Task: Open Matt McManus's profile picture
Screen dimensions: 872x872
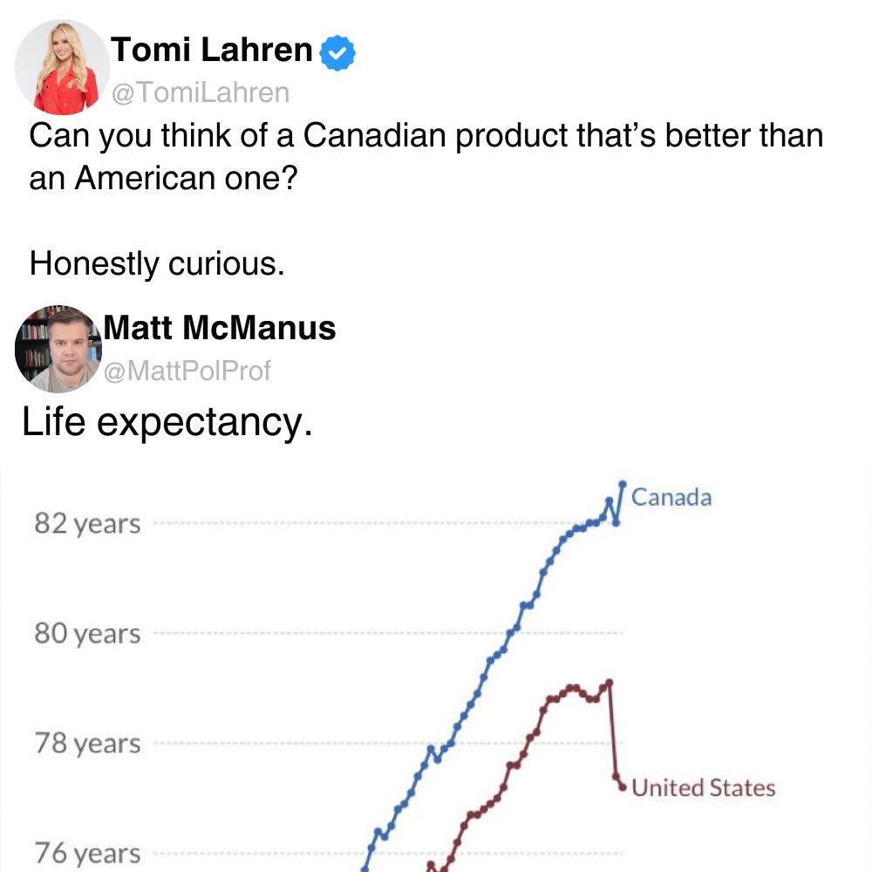Action: pos(59,349)
